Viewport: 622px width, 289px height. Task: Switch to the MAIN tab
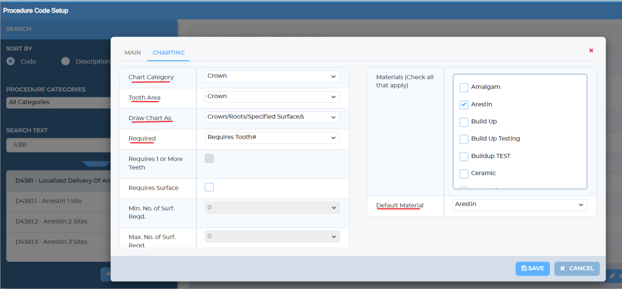(132, 53)
